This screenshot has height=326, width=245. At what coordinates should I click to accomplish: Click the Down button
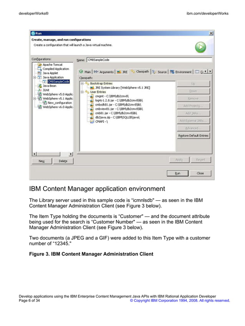coord(194,91)
